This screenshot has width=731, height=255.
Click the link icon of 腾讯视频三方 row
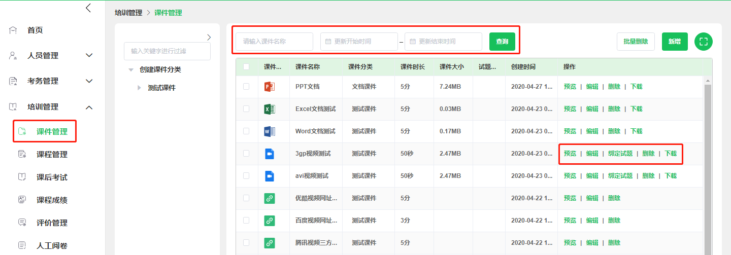click(270, 243)
